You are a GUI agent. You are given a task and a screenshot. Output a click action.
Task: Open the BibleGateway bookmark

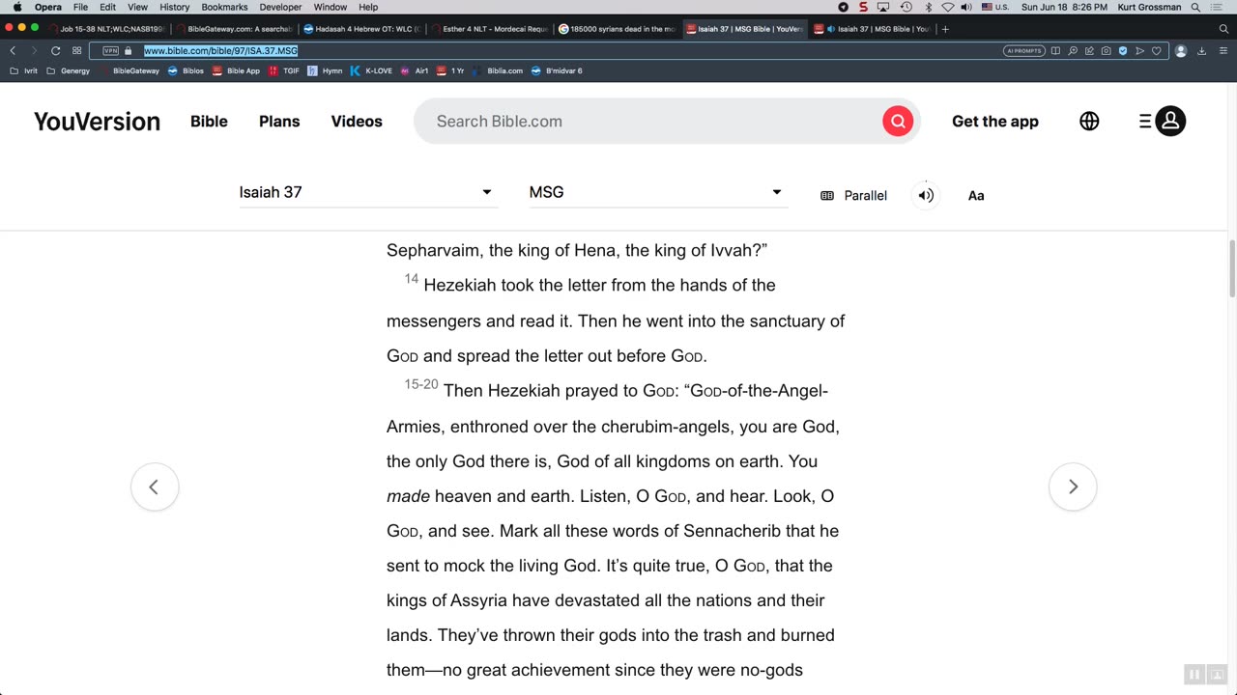tap(129, 70)
